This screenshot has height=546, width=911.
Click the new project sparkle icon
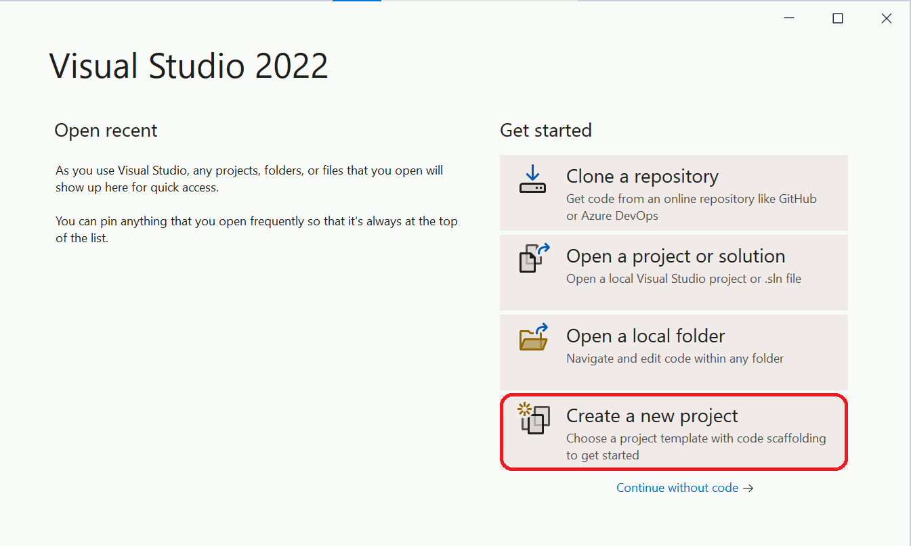[x=523, y=409]
